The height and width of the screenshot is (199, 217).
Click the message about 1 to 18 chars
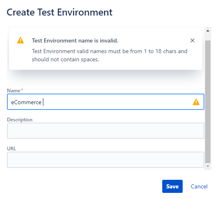[110, 55]
